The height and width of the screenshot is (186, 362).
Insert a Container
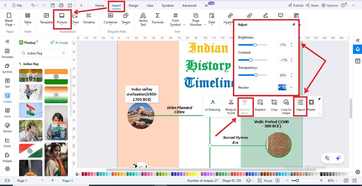point(111,19)
